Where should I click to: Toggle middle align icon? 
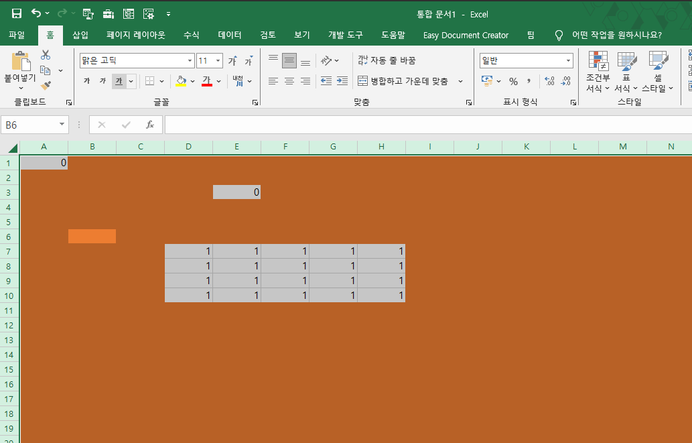click(x=289, y=60)
